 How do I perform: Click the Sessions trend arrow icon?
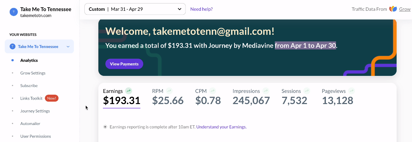(x=307, y=91)
